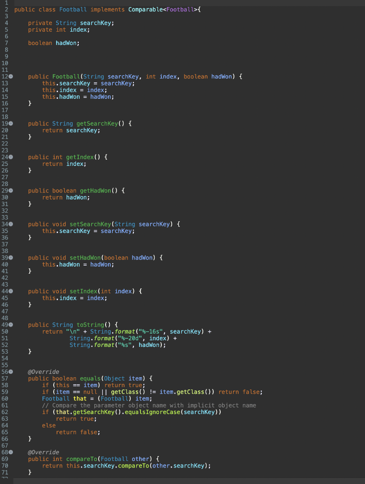Click the comment on line 61
365x484 pixels.
[149, 405]
